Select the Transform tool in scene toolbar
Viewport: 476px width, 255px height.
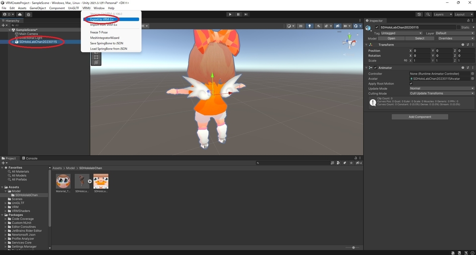(96, 63)
